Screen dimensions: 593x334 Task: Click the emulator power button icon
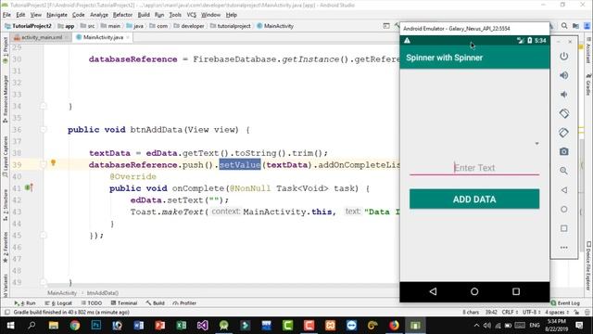coord(564,56)
